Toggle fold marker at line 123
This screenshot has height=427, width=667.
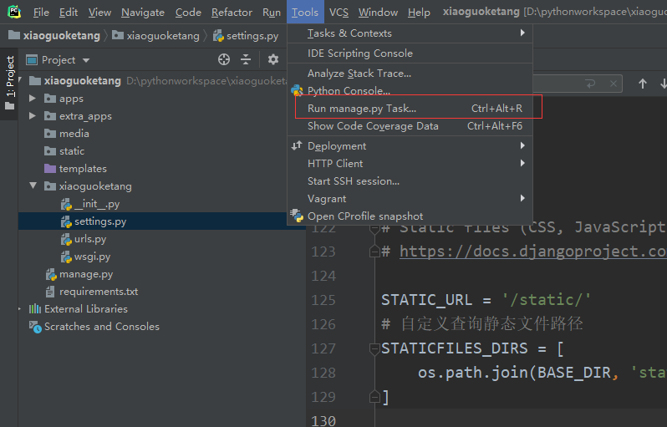[374, 252]
